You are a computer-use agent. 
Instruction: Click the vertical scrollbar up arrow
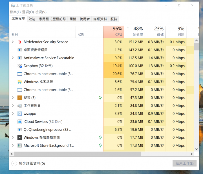click(x=197, y=41)
